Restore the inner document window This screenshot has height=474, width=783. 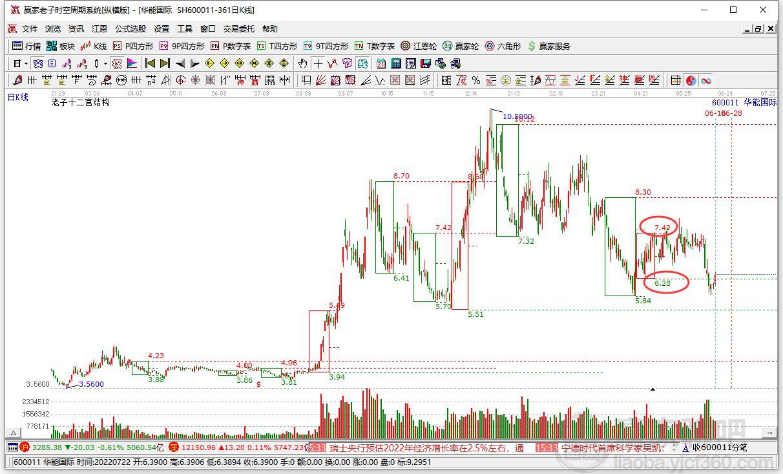click(x=758, y=29)
